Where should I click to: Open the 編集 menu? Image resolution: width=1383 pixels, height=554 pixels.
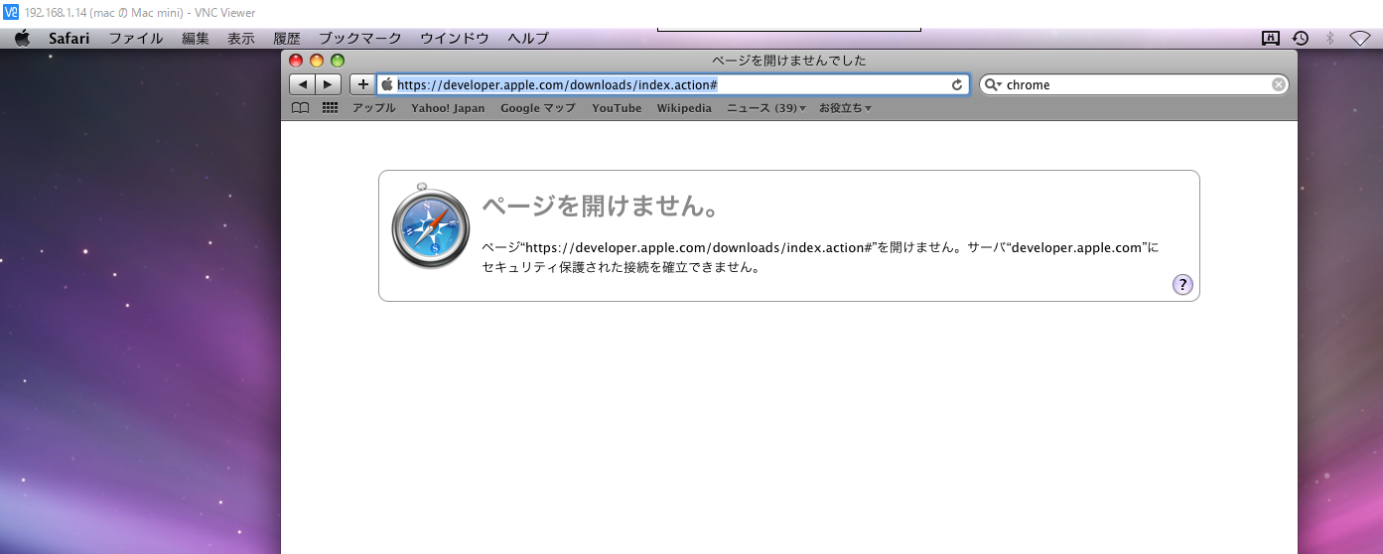[196, 39]
